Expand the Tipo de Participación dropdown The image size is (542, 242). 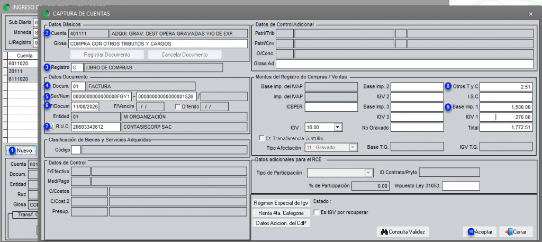point(369,173)
